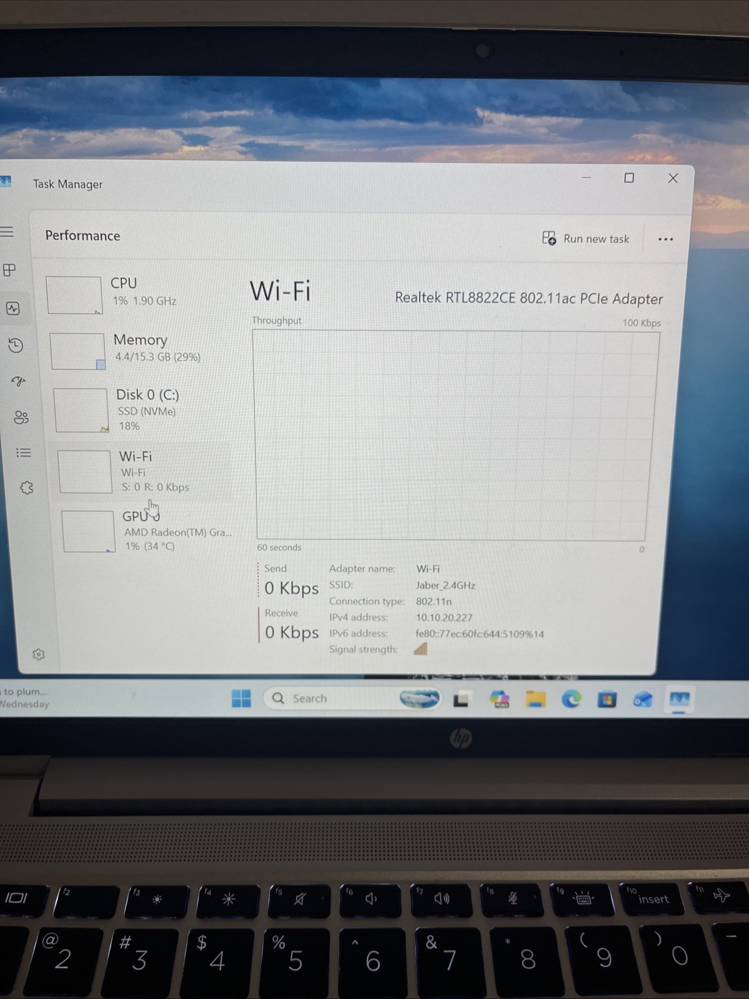This screenshot has width=749, height=999.
Task: Open the Users page icon
Action: 21,417
